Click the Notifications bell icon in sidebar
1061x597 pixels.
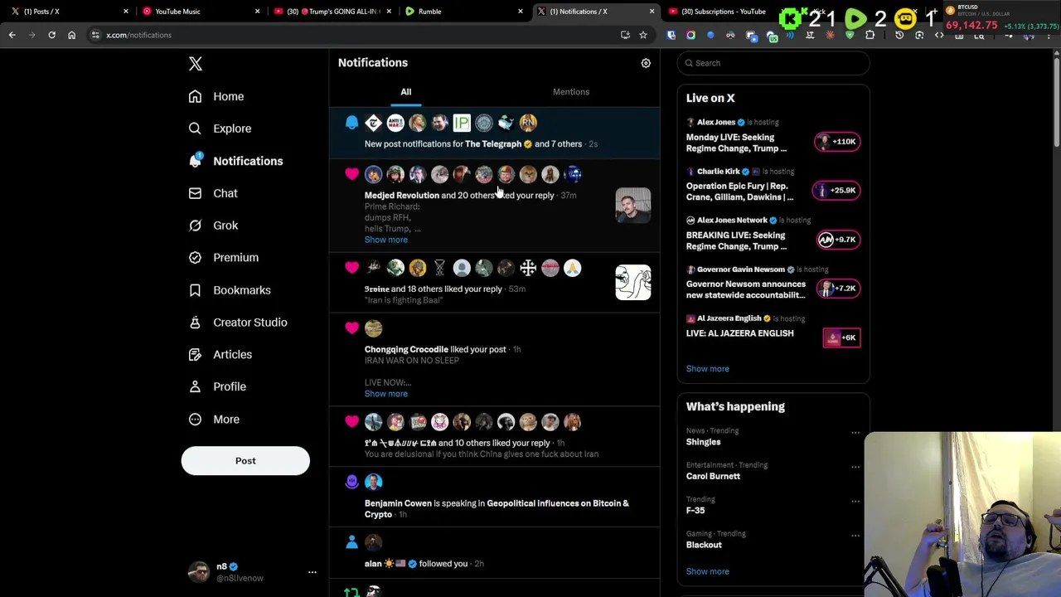coord(195,161)
